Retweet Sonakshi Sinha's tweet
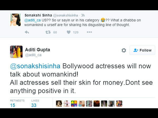This screenshot has height=118, width=158. [48, 32]
